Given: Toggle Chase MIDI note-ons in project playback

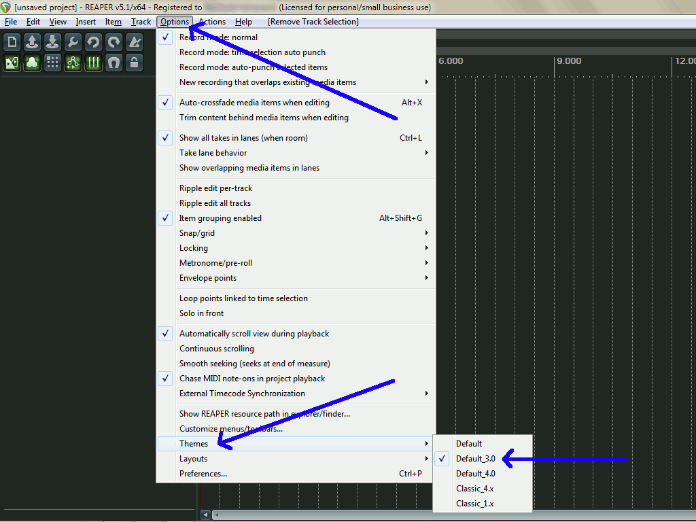Looking at the screenshot, I should point(296,379).
